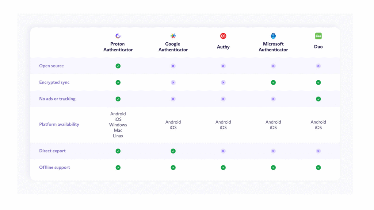Click Proton's Offline support checkmark
Image resolution: width=374 pixels, height=210 pixels.
[x=118, y=168]
